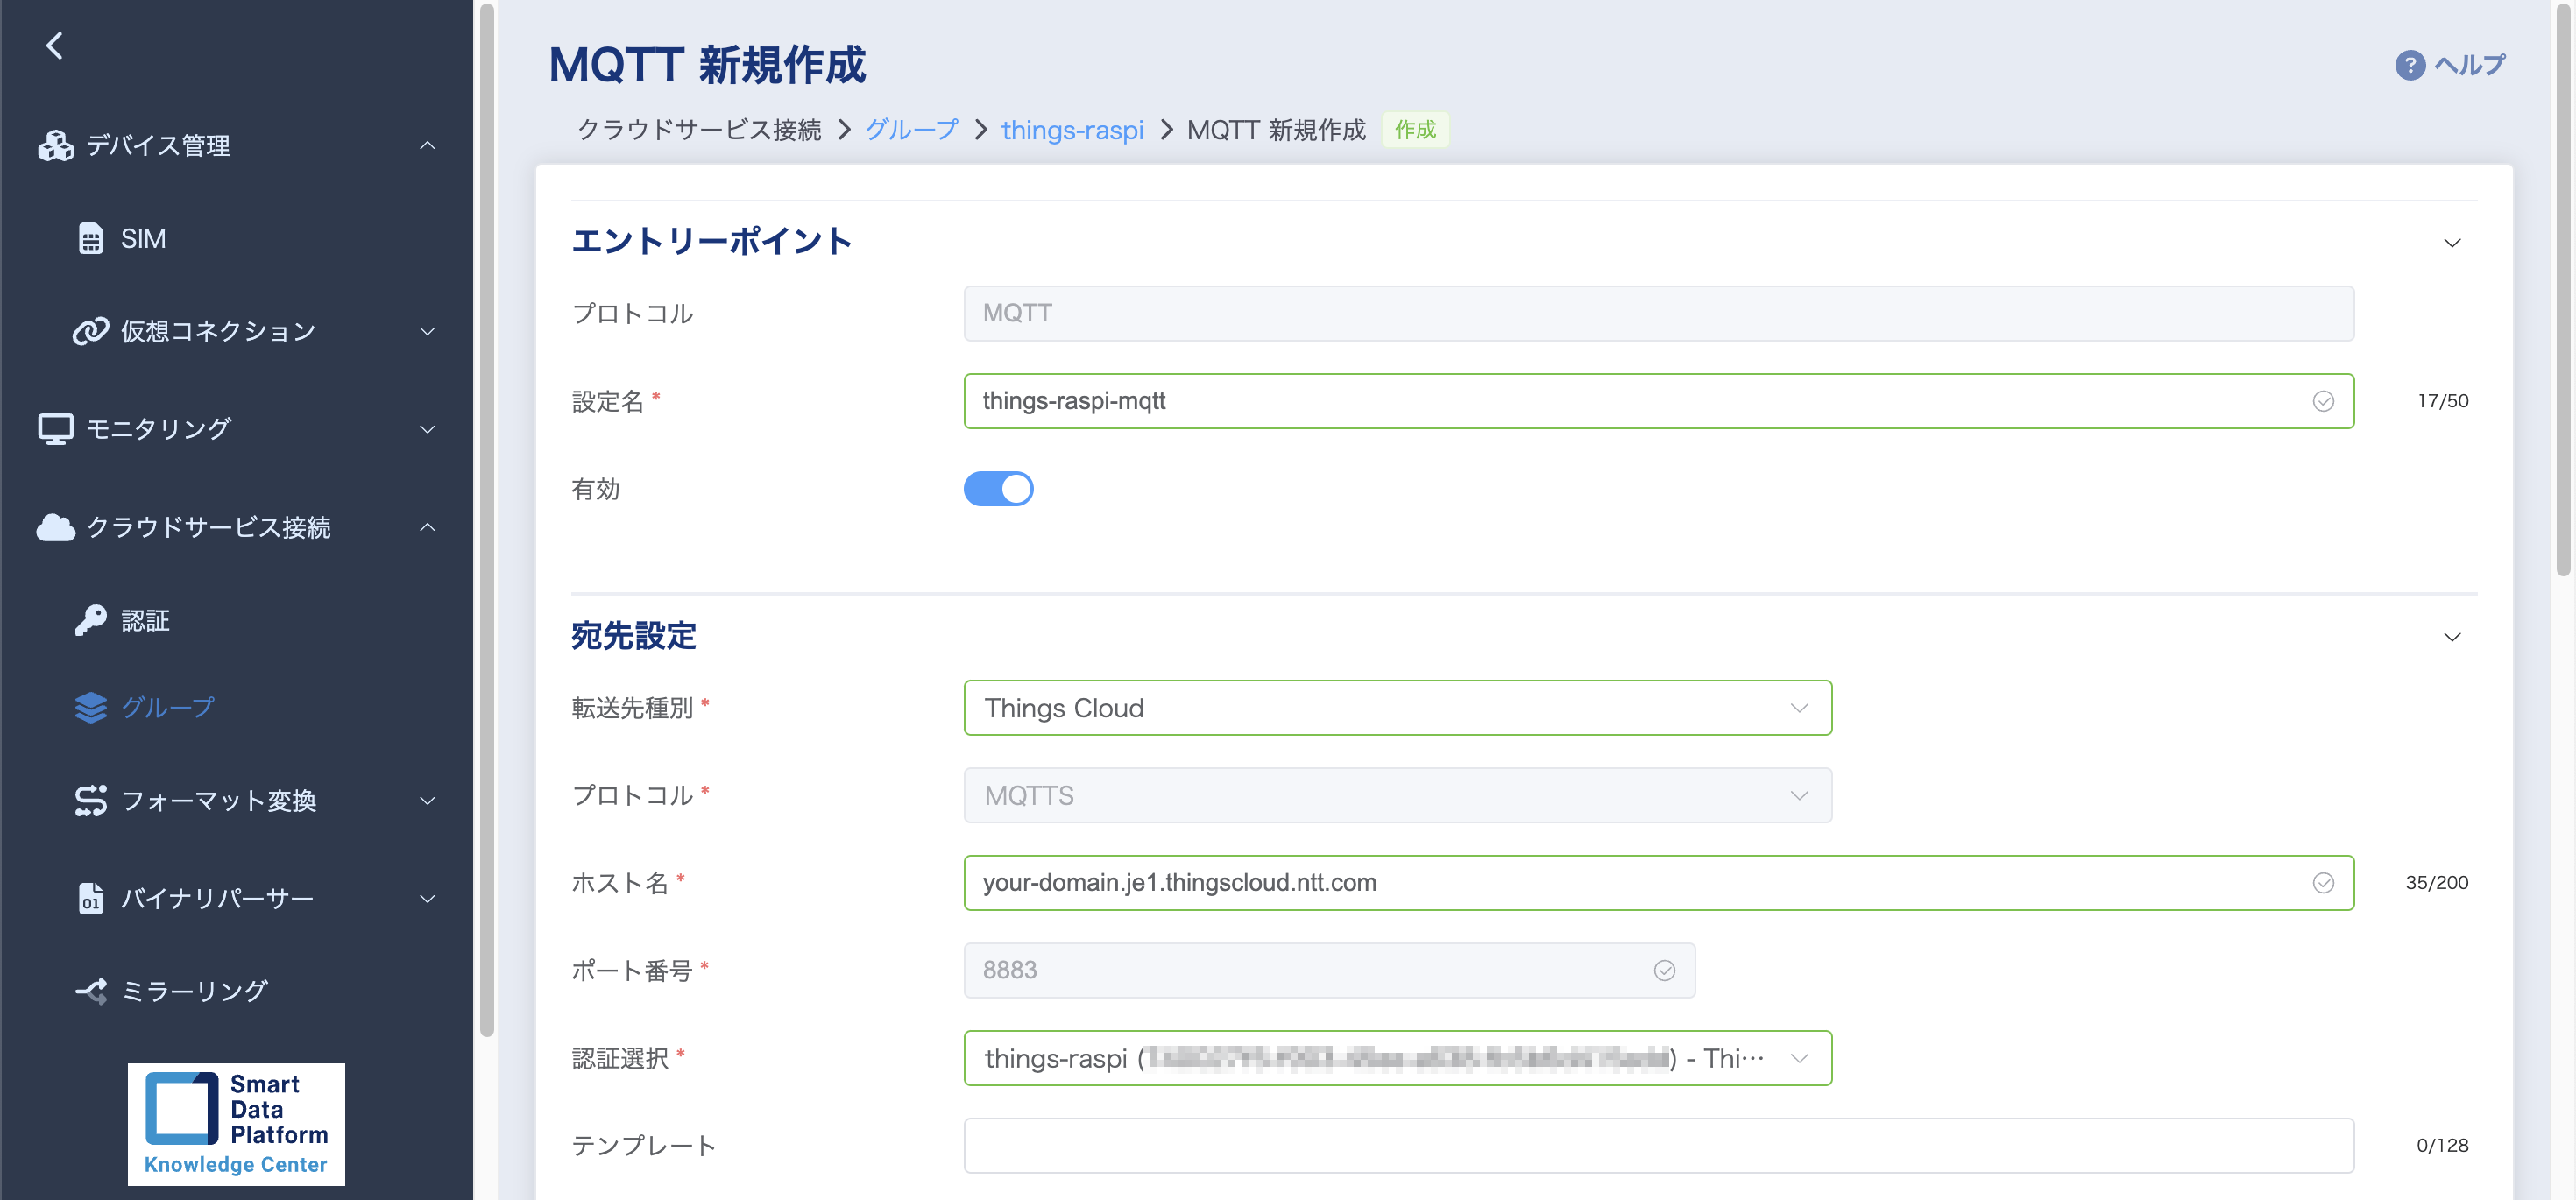
Task: Open the 転送先種別 Things Cloud dropdown
Action: [x=1398, y=708]
